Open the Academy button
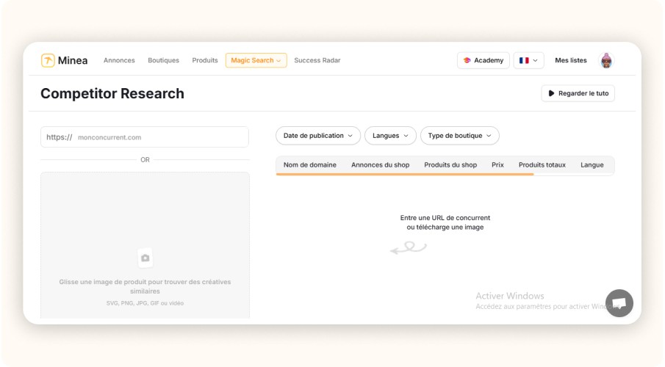 click(x=483, y=60)
